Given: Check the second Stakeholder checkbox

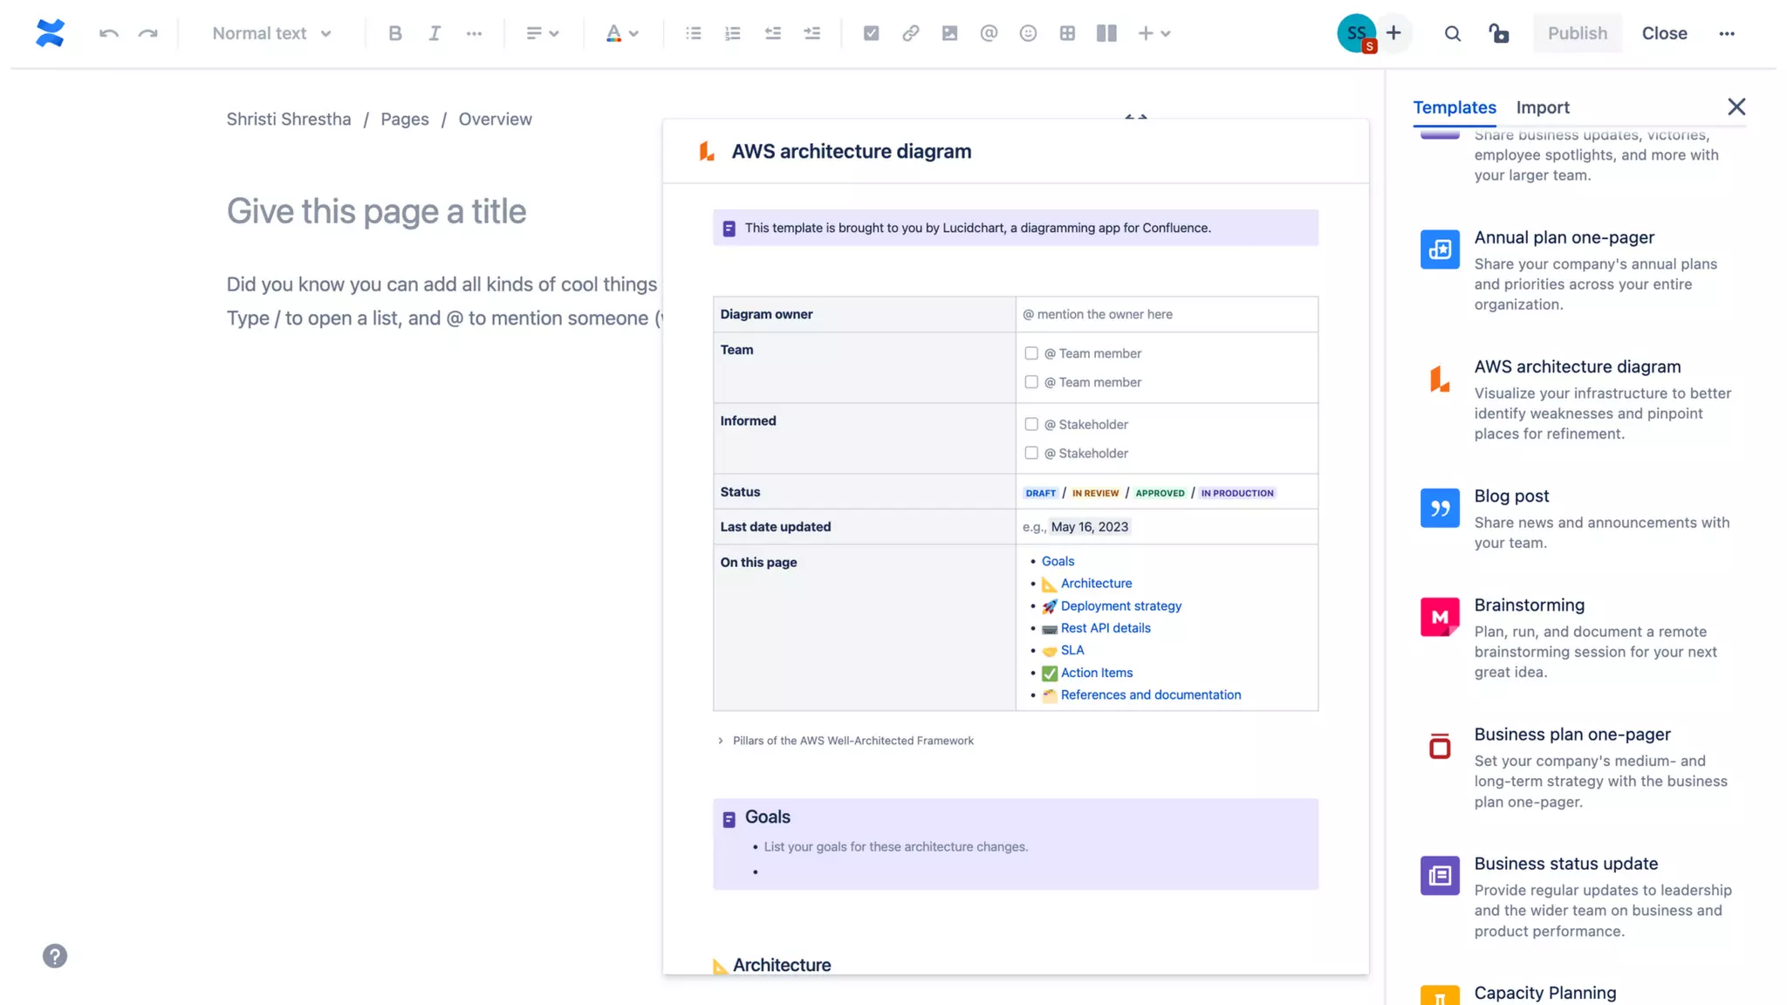Looking at the screenshot, I should pos(1031,453).
